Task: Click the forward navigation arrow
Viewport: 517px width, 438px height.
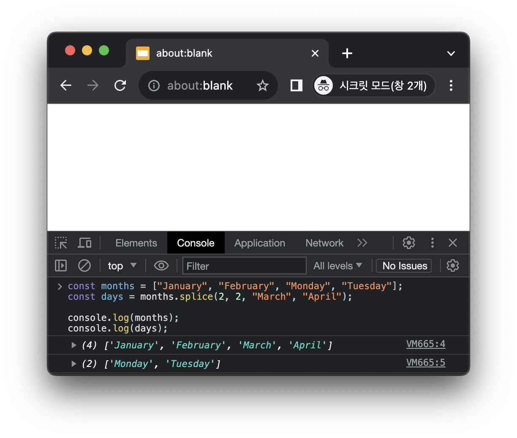Action: click(93, 85)
